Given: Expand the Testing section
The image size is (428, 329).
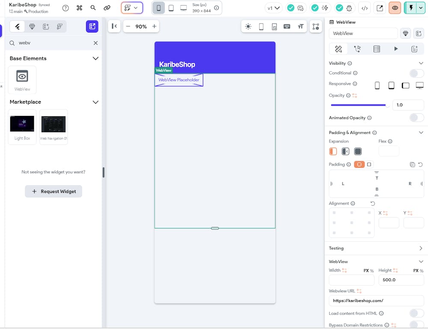Looking at the screenshot, I should coord(421,248).
